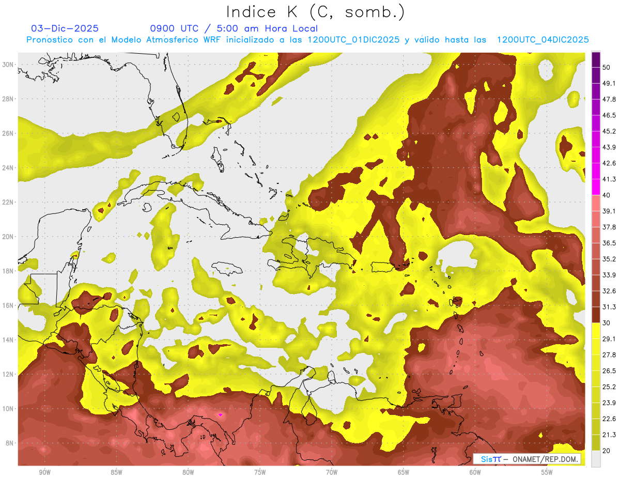
Task: Click the colorbar value 37.8
Action: 609,227
